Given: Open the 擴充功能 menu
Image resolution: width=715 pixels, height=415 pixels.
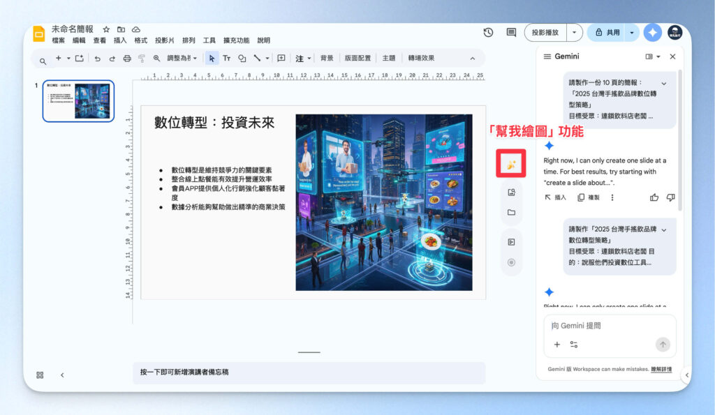Looking at the screenshot, I should [x=237, y=40].
